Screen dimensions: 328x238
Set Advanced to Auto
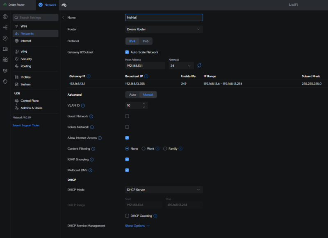(x=132, y=95)
